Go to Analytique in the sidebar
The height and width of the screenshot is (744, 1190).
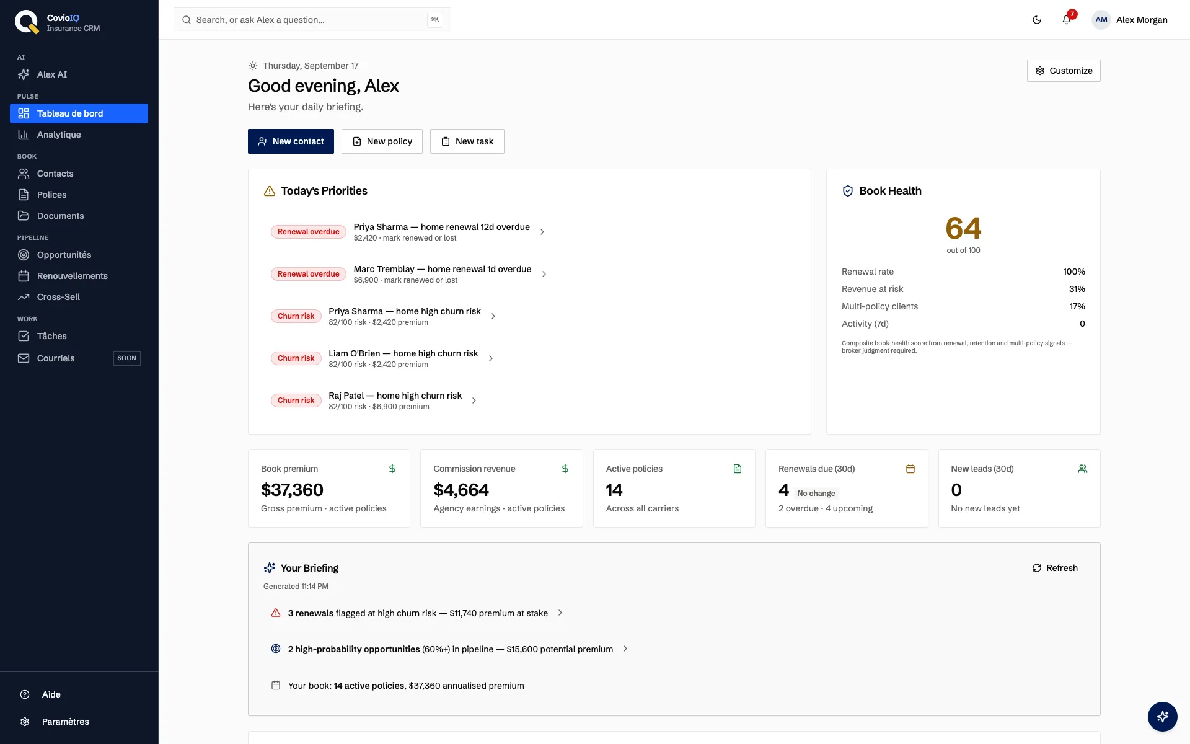[79, 135]
